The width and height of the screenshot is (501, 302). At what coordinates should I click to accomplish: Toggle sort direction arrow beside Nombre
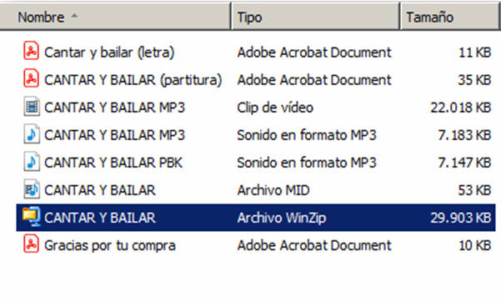coord(74,15)
